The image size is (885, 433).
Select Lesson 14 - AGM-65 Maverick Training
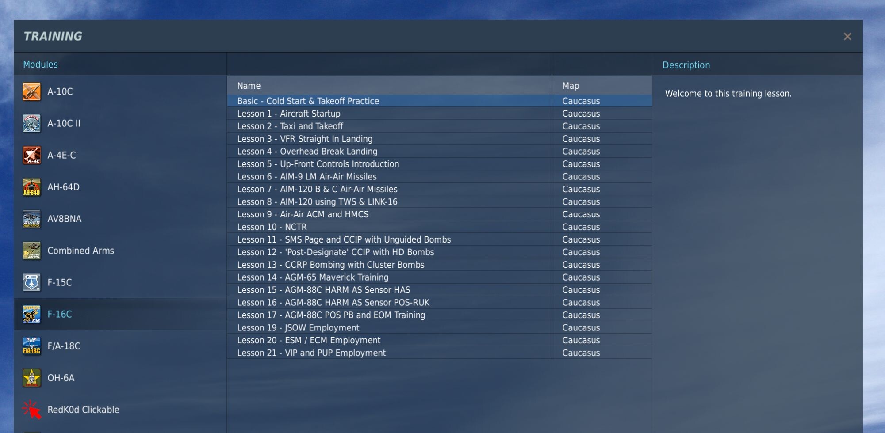click(390, 277)
